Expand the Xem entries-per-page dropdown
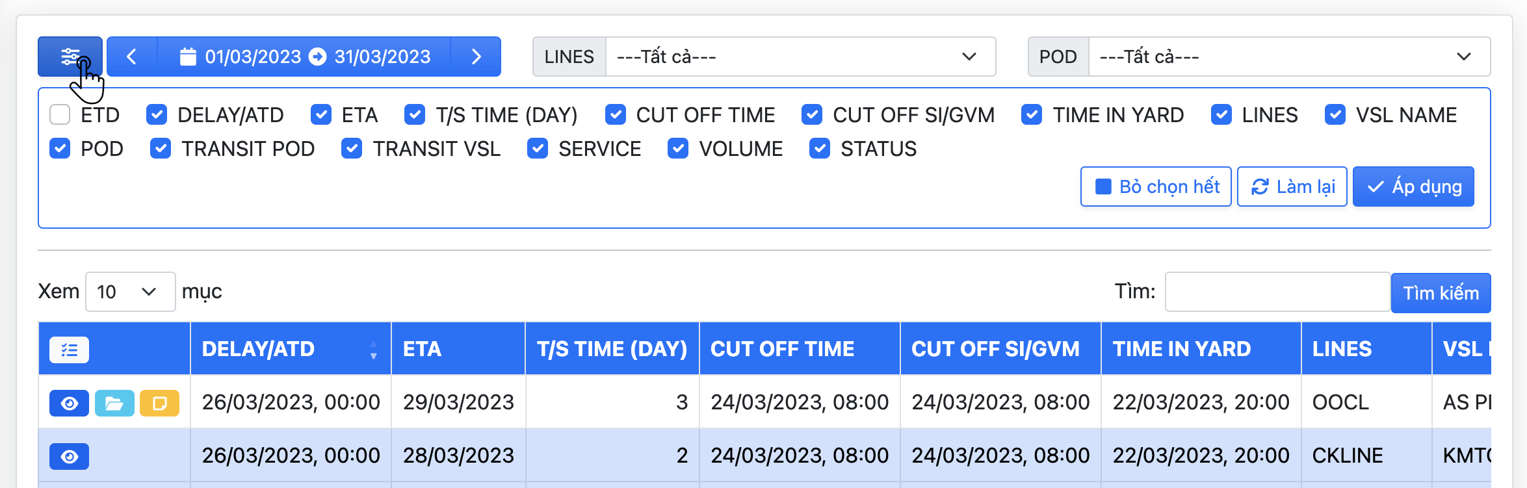 click(130, 292)
